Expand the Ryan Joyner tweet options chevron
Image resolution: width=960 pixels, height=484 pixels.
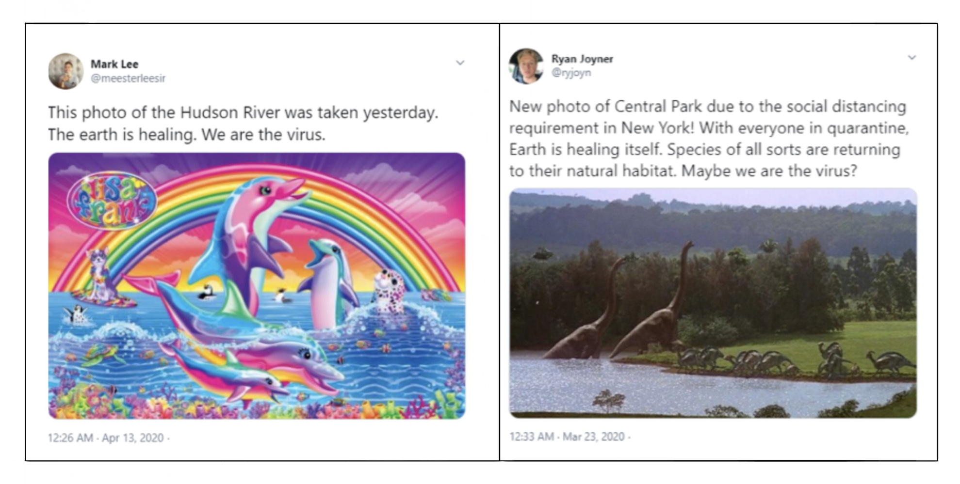[x=912, y=58]
